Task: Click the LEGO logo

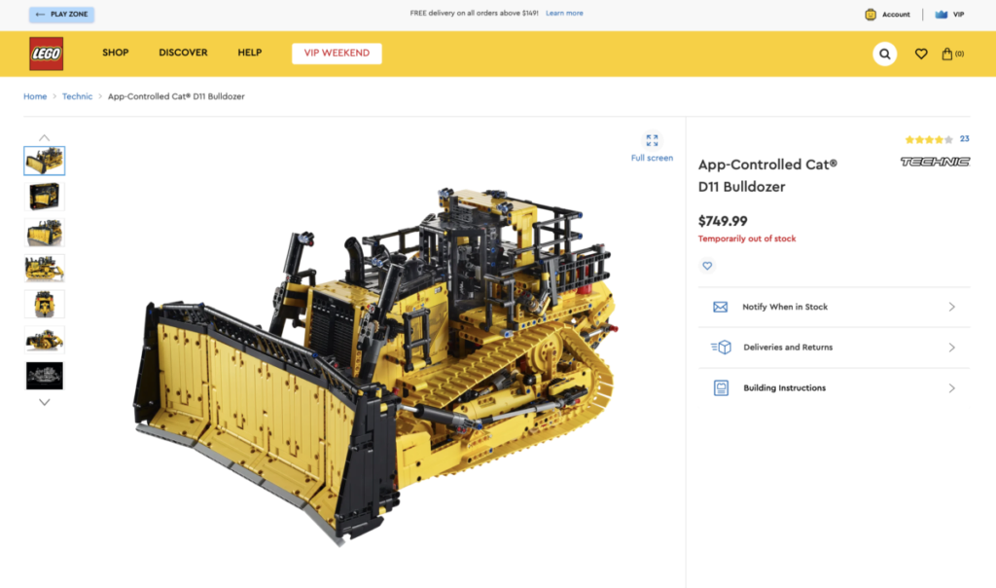Action: coord(47,54)
